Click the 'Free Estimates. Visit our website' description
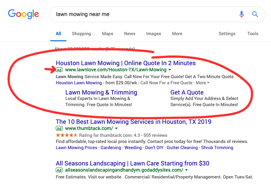Image resolution: width=271 pixels, height=188 pixels. [x=154, y=177]
